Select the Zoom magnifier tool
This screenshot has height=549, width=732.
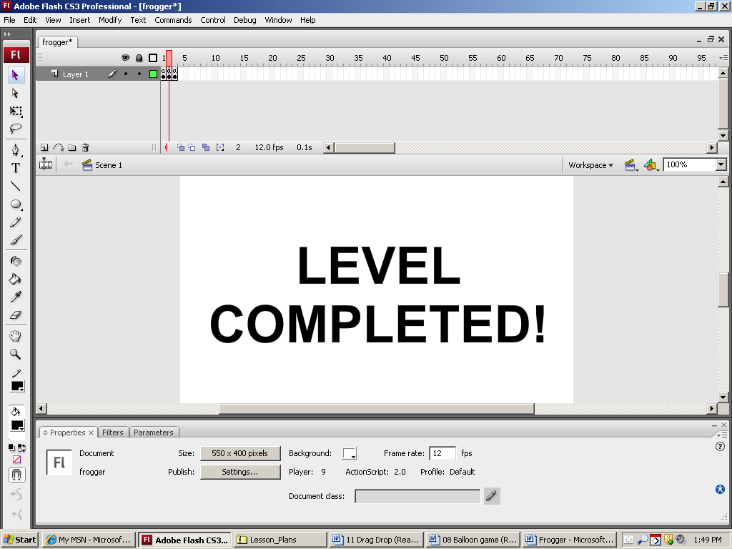click(16, 354)
